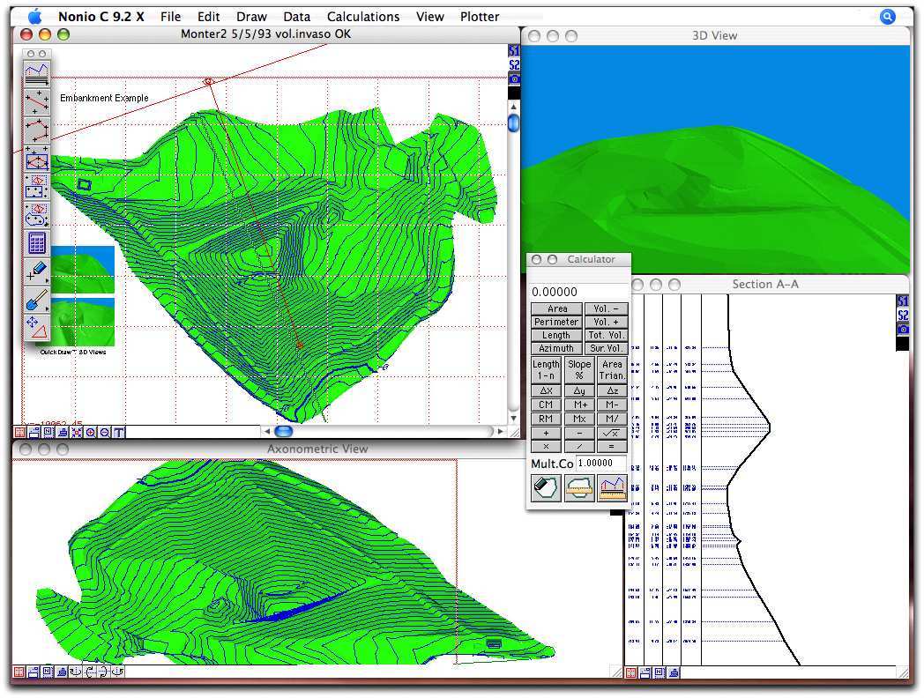Select the polyline through points tool
Image resolution: width=924 pixels, height=698 pixels.
point(36,130)
